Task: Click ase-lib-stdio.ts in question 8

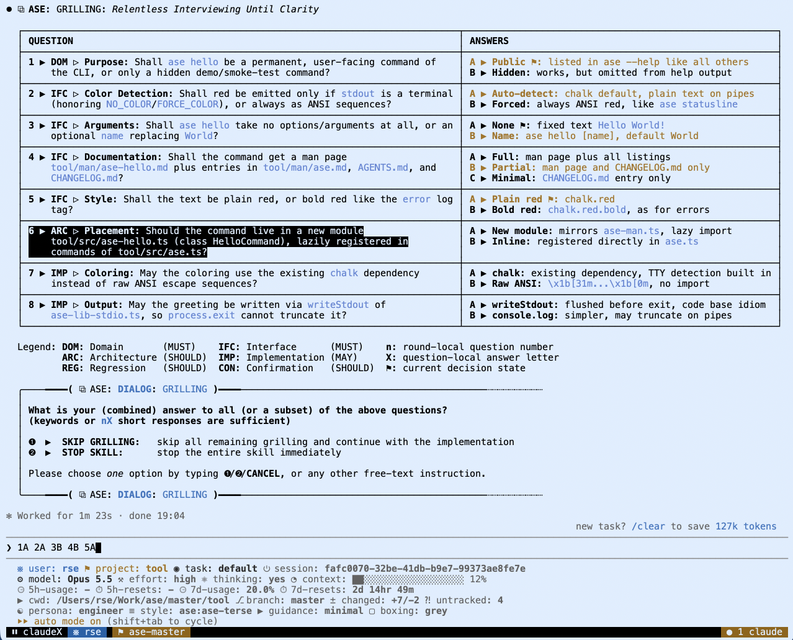Action: (x=96, y=315)
